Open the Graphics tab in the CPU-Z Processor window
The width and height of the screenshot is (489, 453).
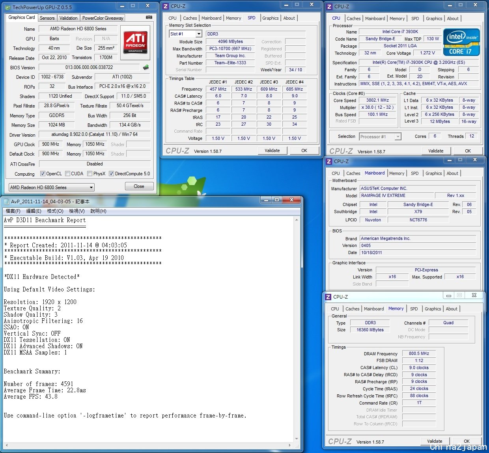click(434, 19)
